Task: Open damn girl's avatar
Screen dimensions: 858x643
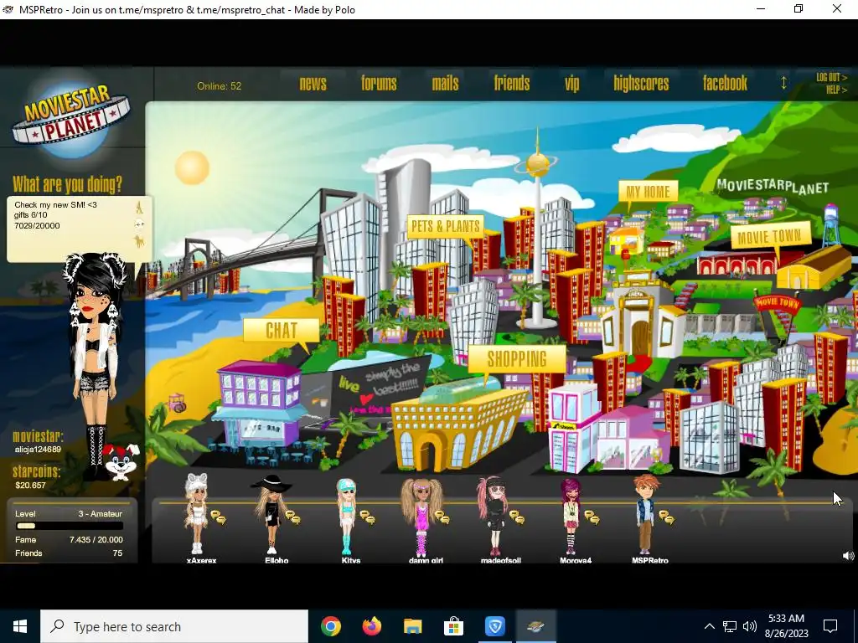Action: (421, 517)
